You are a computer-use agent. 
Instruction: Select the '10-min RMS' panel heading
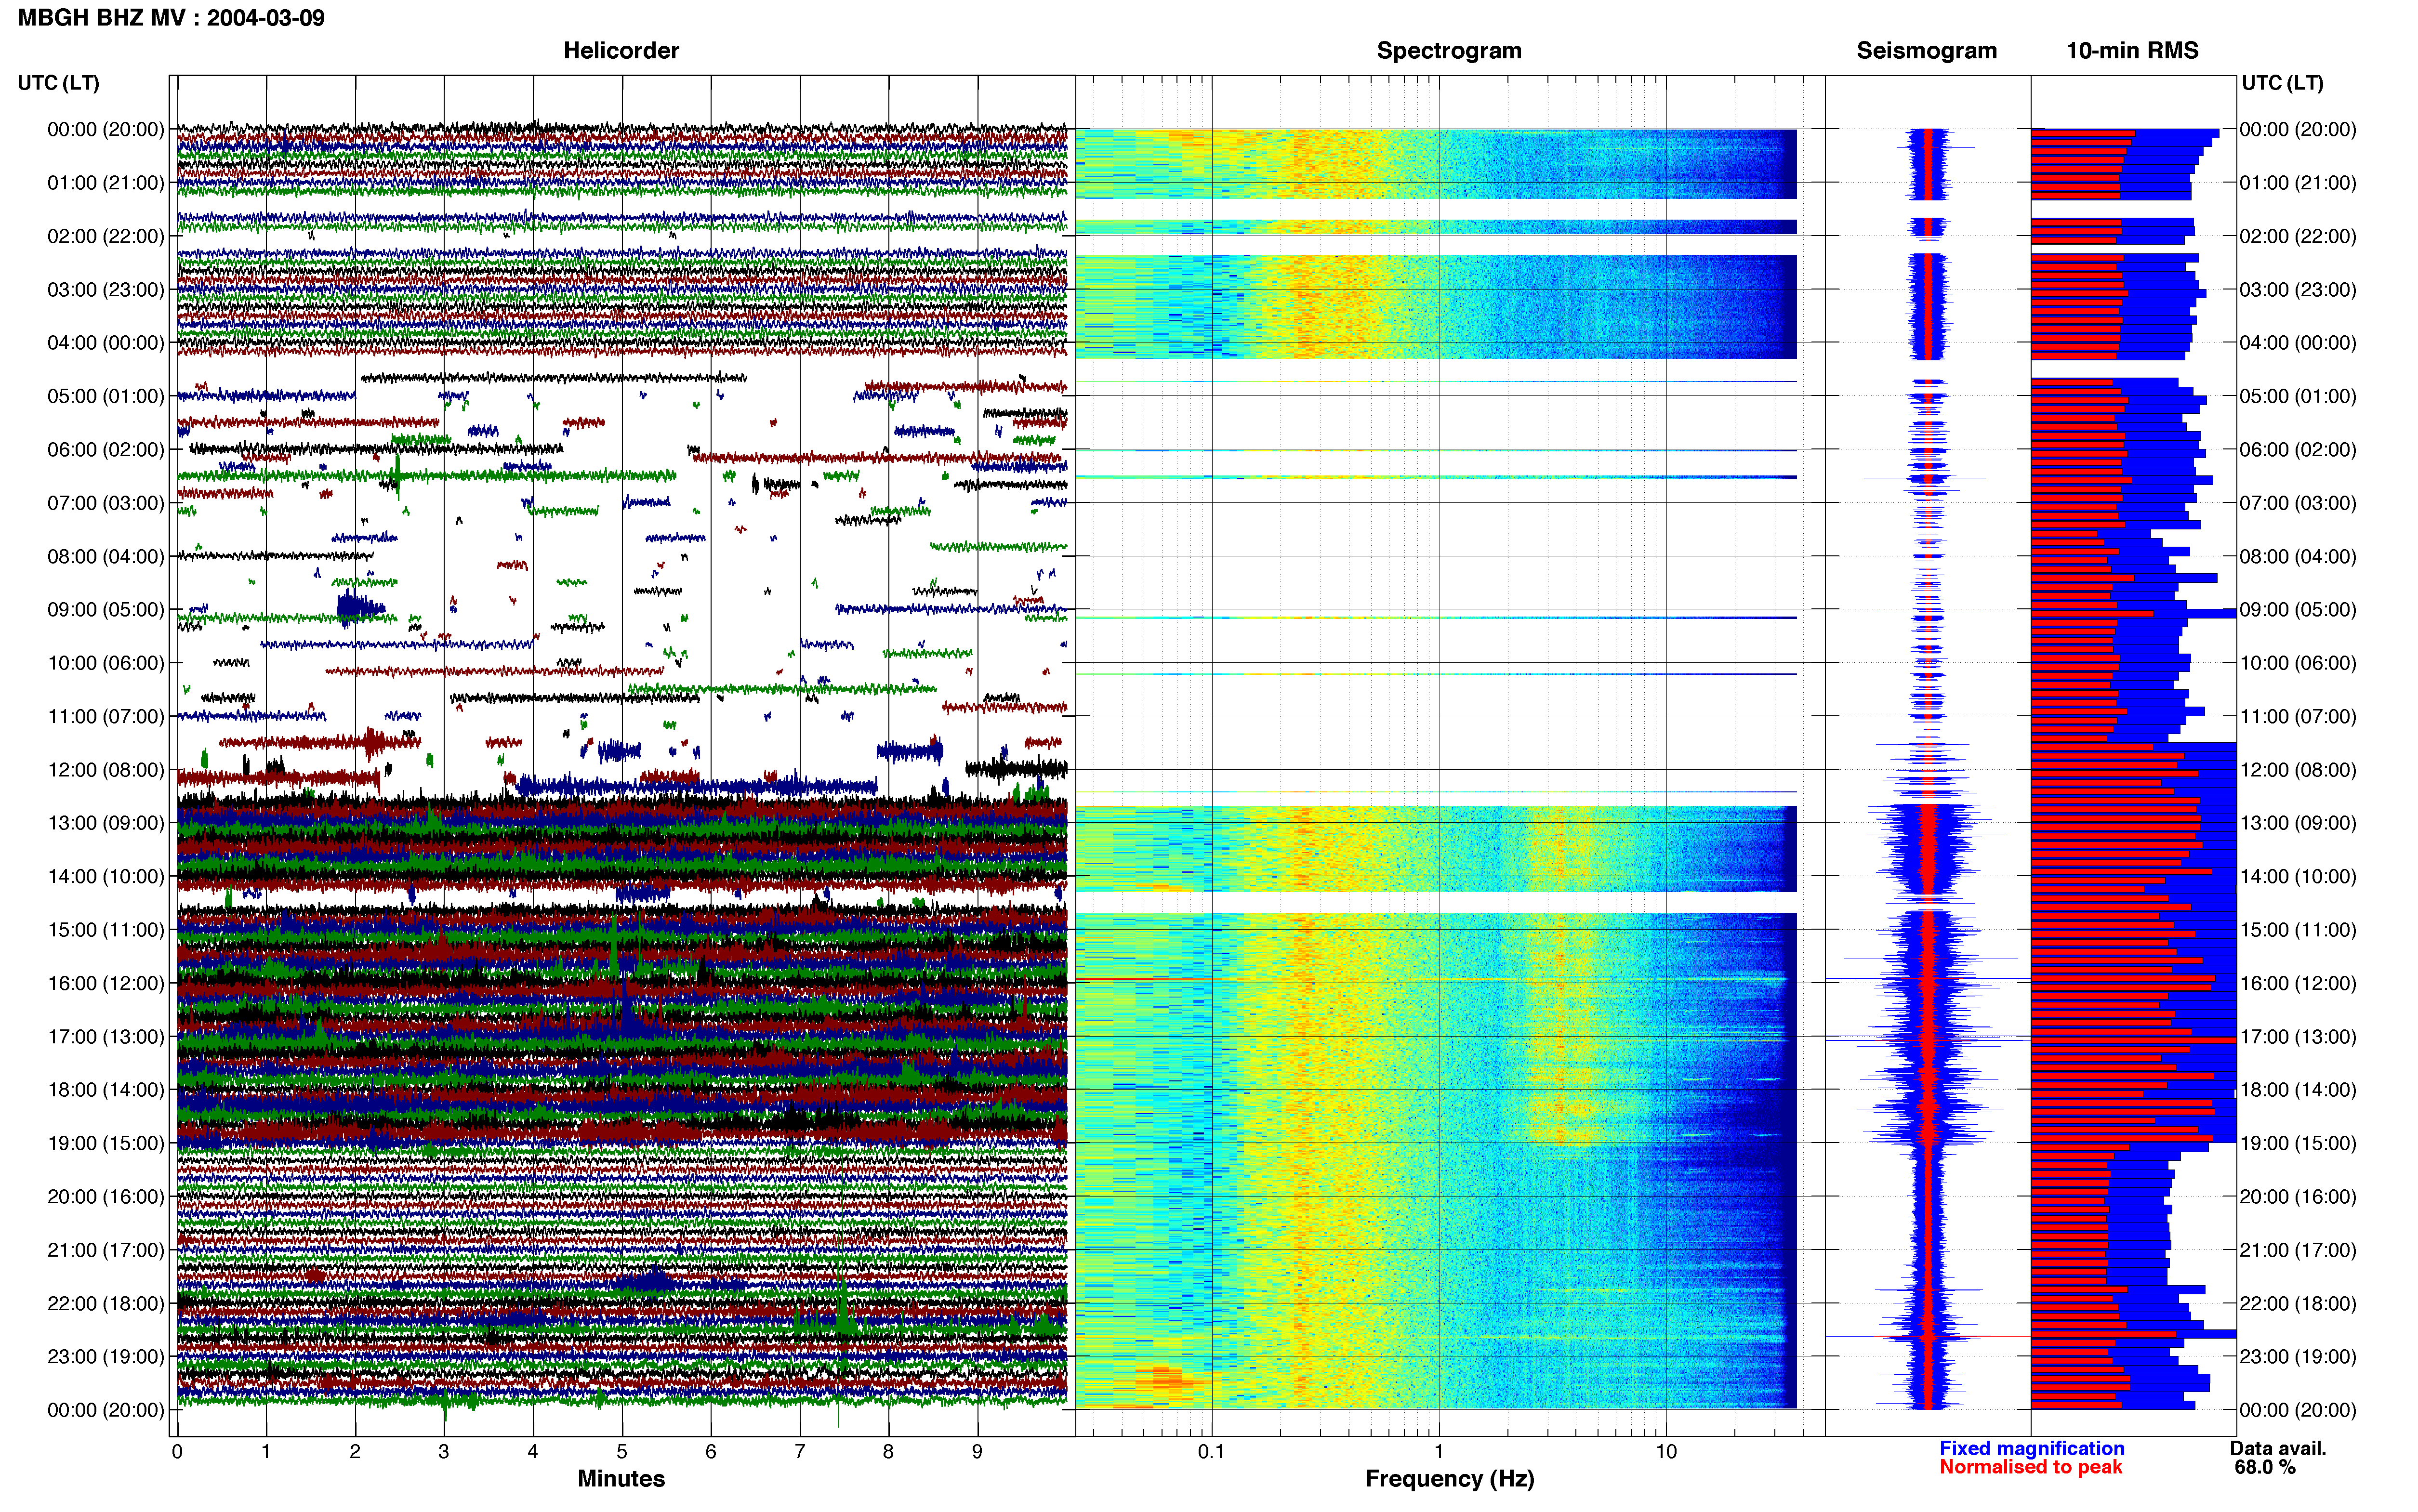click(x=2132, y=50)
